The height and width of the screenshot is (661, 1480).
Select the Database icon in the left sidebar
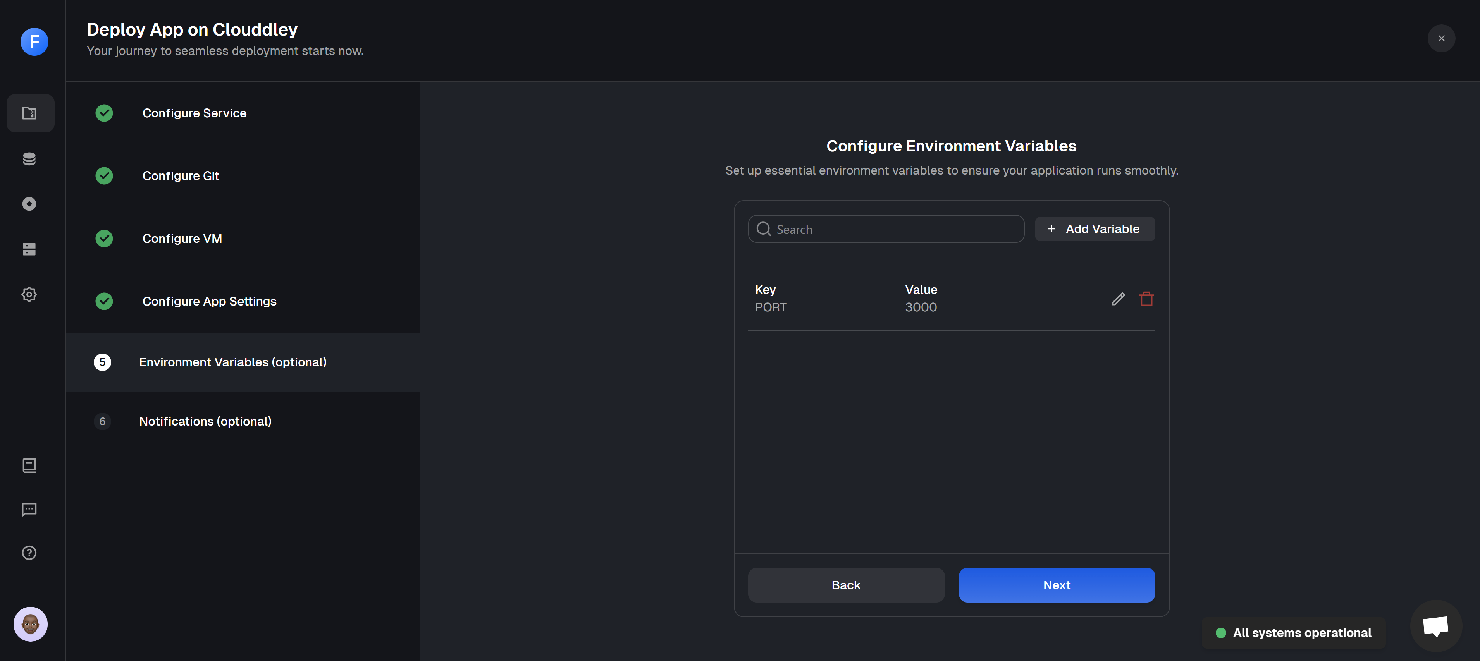tap(29, 158)
